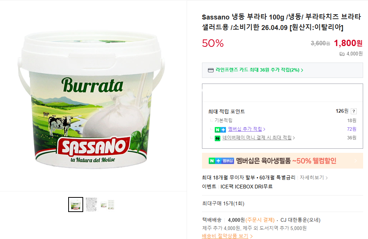
Task: Click the 배송비 절약상품 보기 link
Action: [225, 236]
